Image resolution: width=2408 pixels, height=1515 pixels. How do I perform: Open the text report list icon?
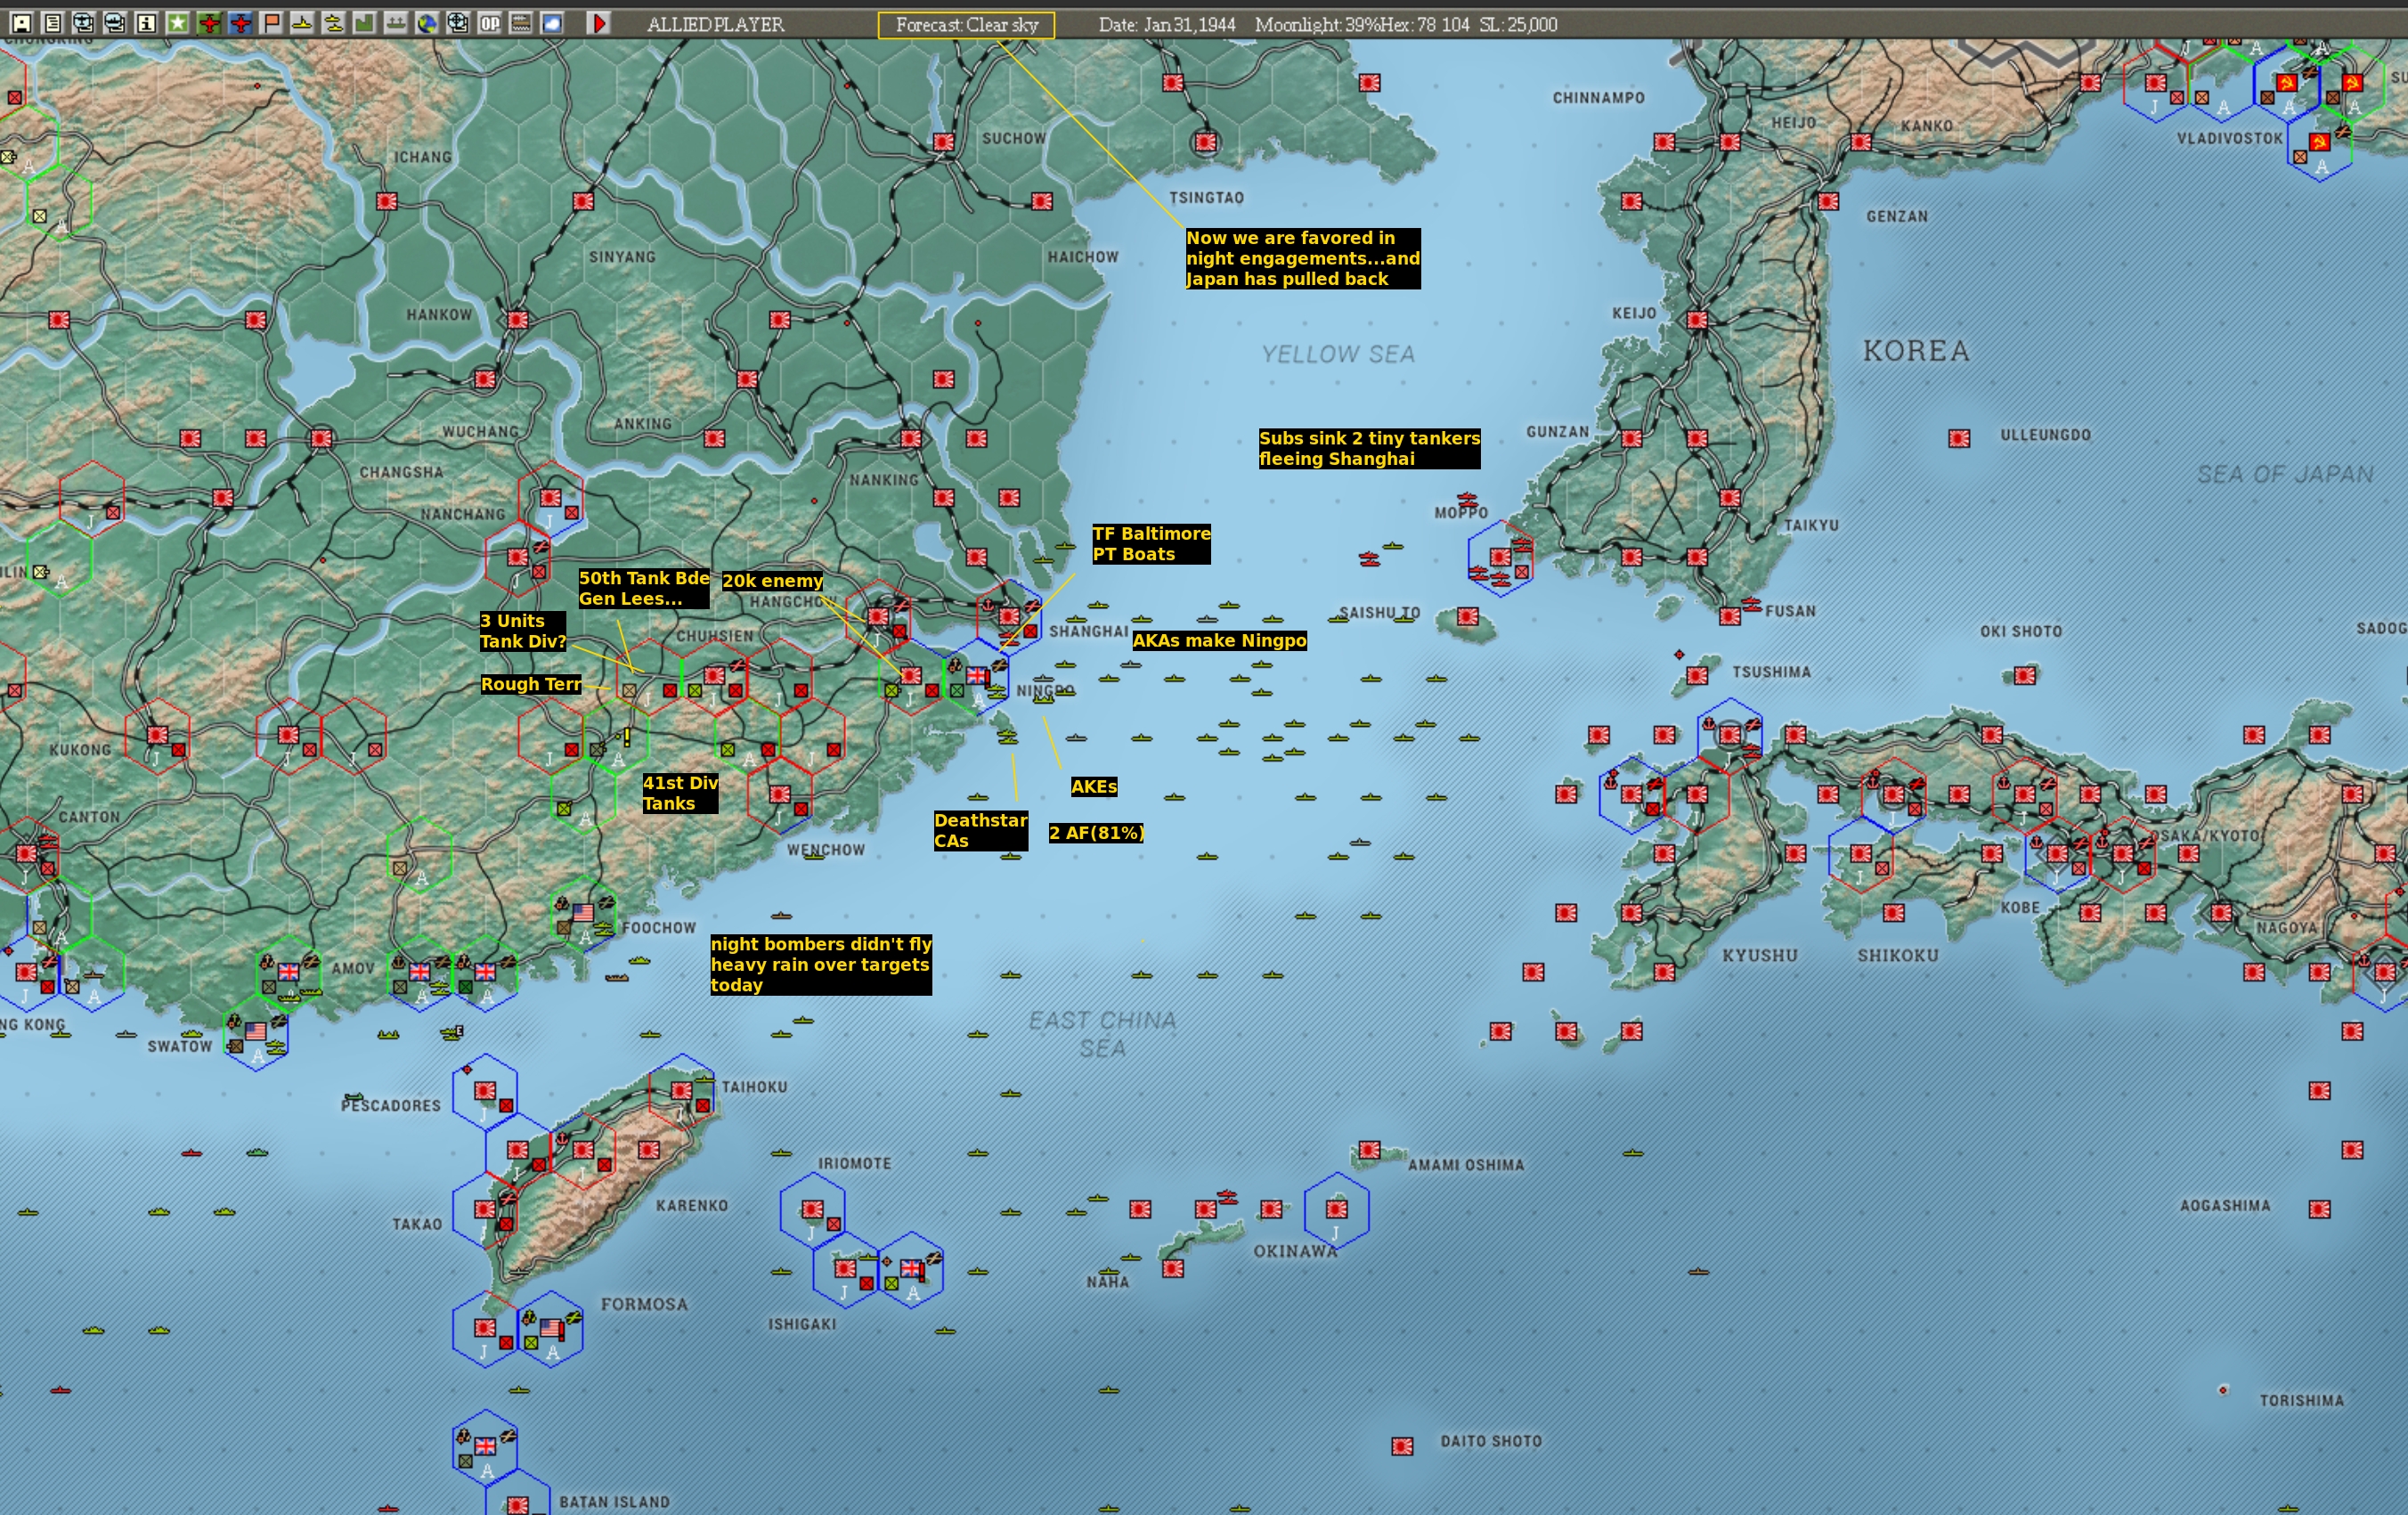(52, 23)
